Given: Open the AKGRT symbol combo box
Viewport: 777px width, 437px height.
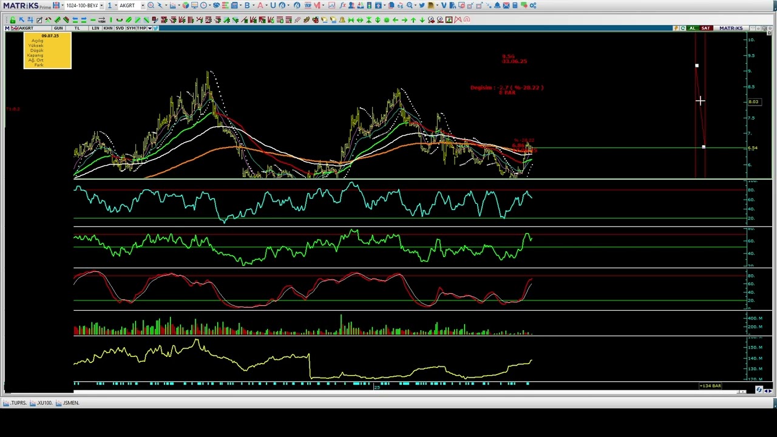Looking at the screenshot, I should 132,5.
